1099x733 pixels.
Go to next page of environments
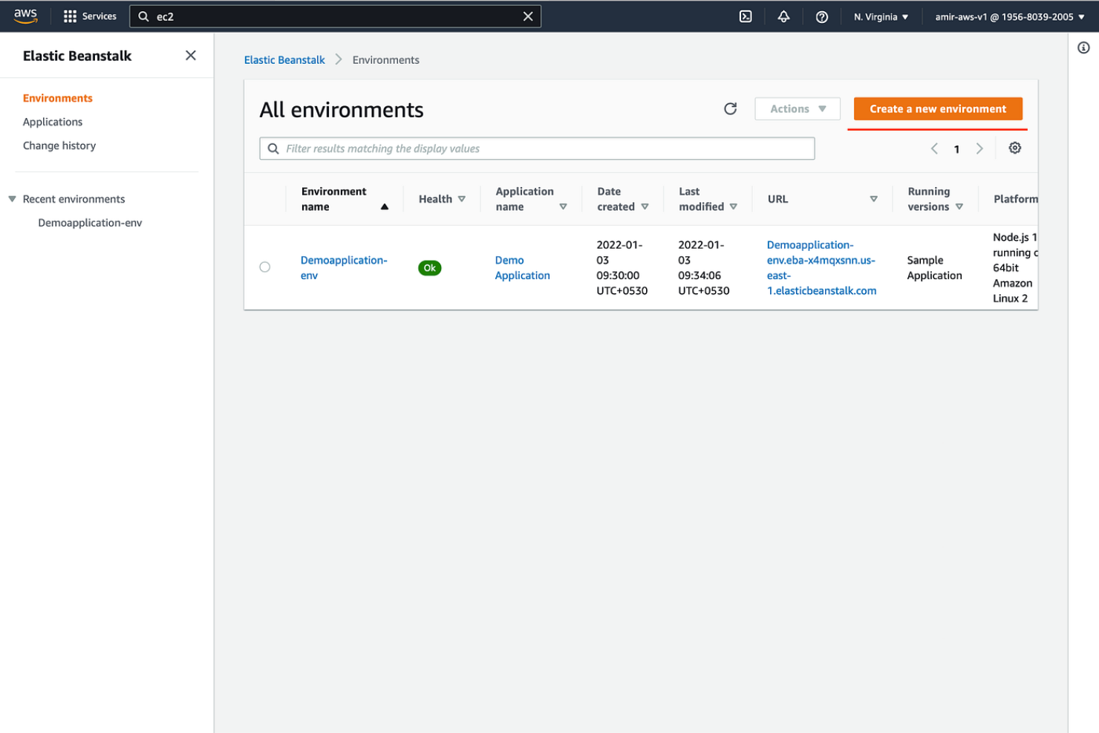coord(979,149)
